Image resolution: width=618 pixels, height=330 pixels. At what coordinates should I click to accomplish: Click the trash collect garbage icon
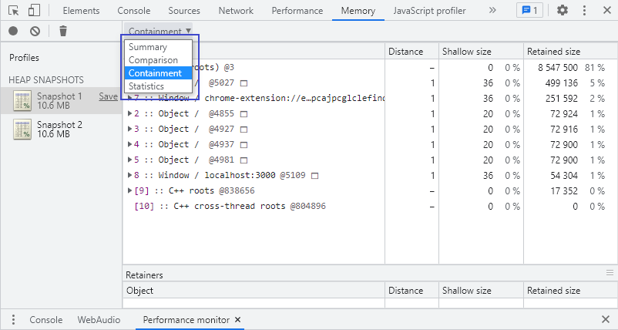point(63,31)
